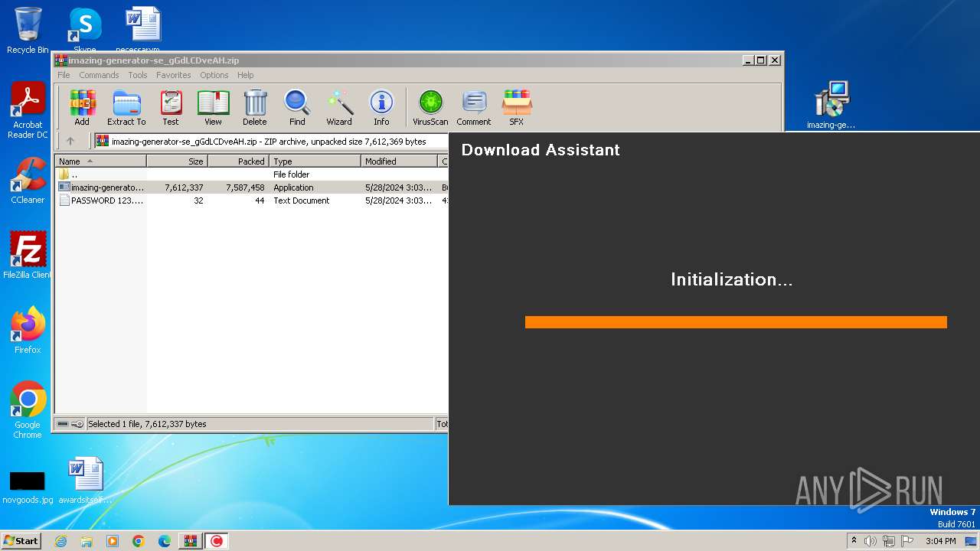Select the PASSWORD 123 text document
This screenshot has width=980, height=551.
pos(251,201)
